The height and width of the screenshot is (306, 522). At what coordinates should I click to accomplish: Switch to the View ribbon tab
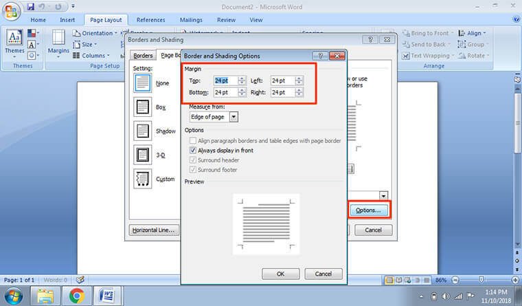(x=256, y=20)
